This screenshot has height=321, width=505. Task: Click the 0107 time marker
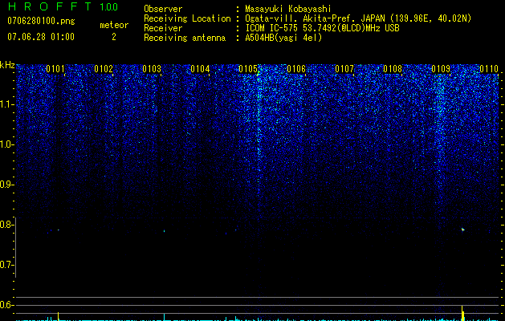click(344, 69)
